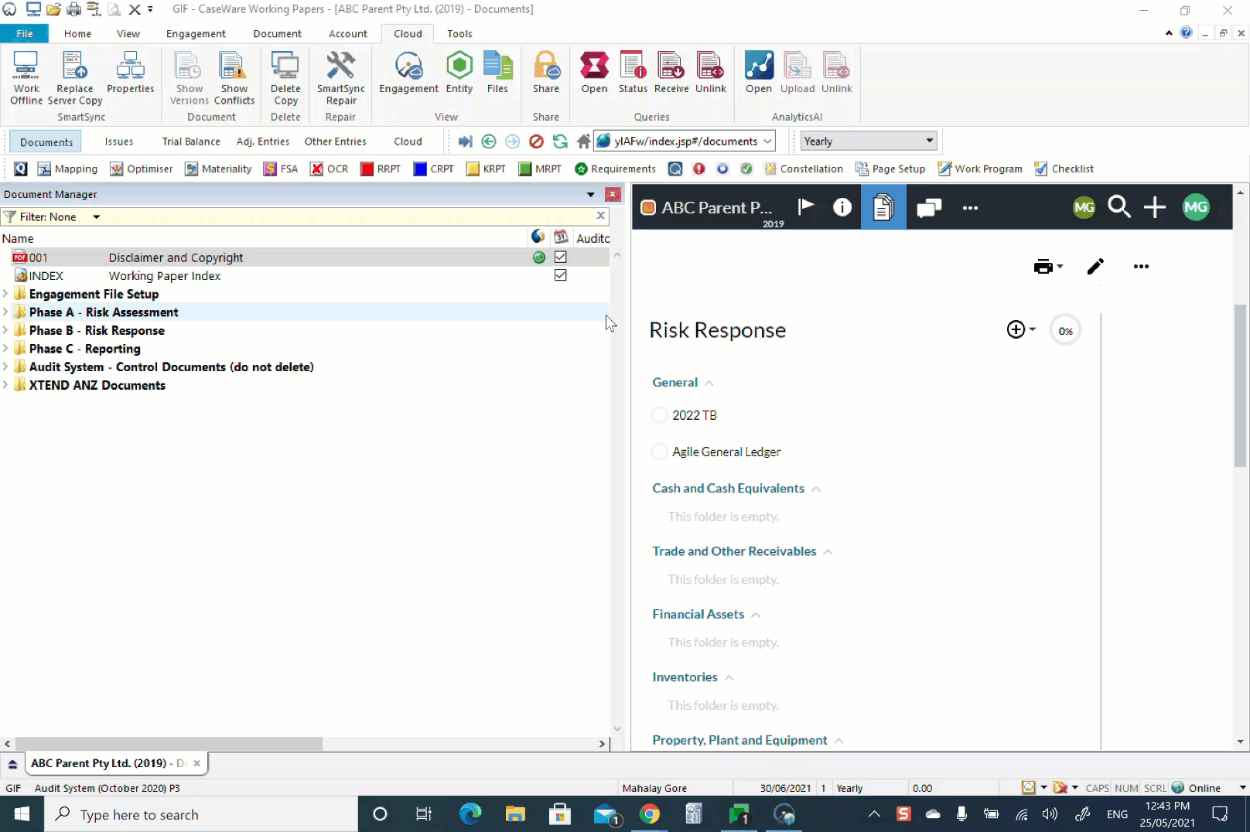This screenshot has height=832, width=1250.
Task: Toggle the checkbox for Working Paper Index
Action: pos(561,275)
